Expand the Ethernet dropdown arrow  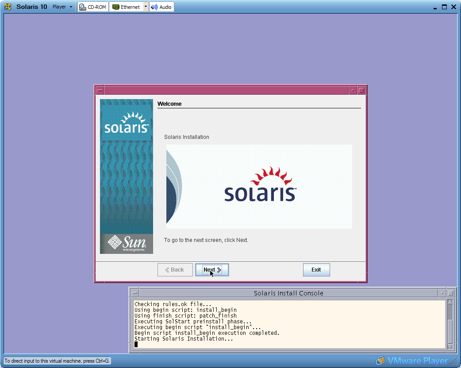146,7
